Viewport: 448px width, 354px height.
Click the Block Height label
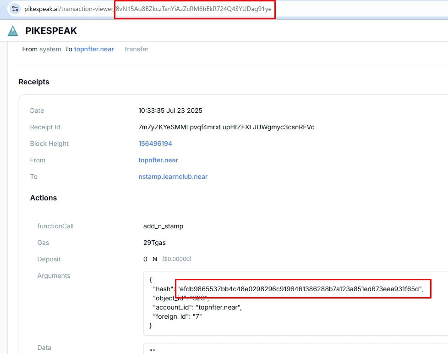click(x=49, y=144)
